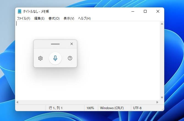Open the ファイル(F) menu
The width and height of the screenshot is (184, 121).
pos(23,19)
